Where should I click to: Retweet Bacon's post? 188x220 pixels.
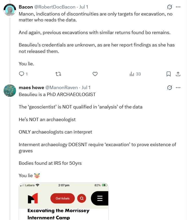[58, 74]
